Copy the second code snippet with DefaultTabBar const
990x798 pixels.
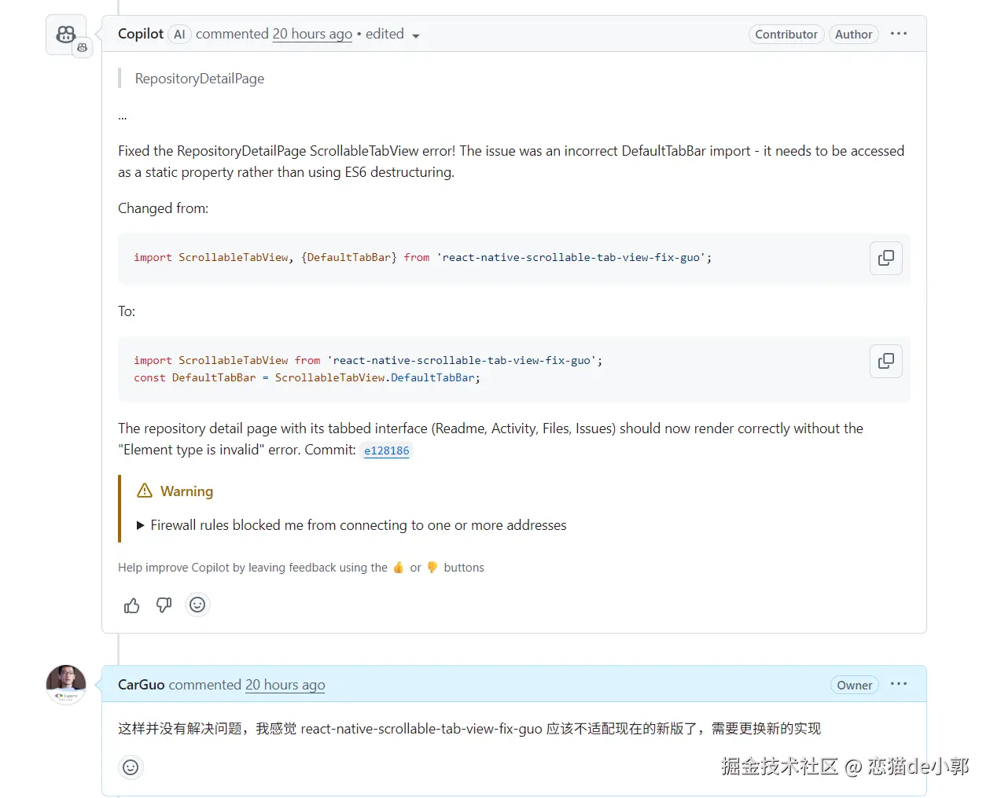pyautogui.click(x=886, y=361)
